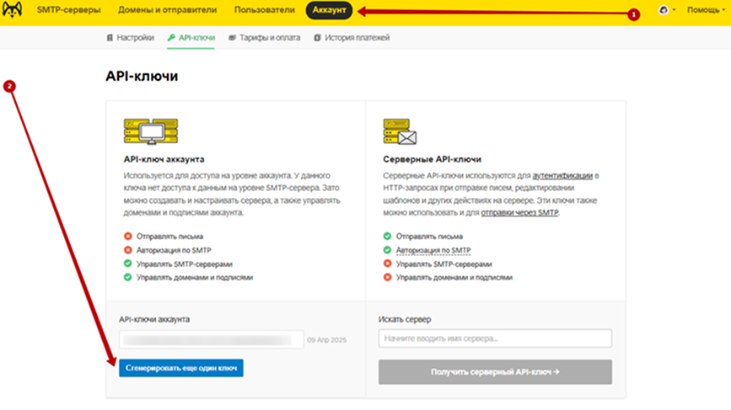Screen dimensions: 731x410
Task: Click the icon beside Тарифы и оплата
Action: click(232, 38)
